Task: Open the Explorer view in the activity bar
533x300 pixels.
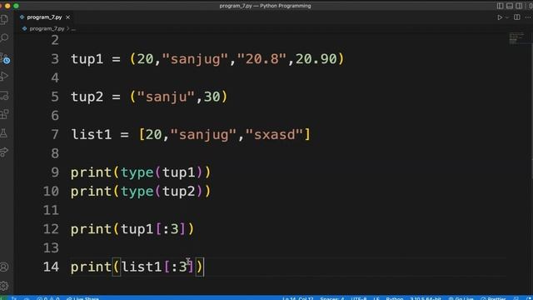Action: point(4,19)
